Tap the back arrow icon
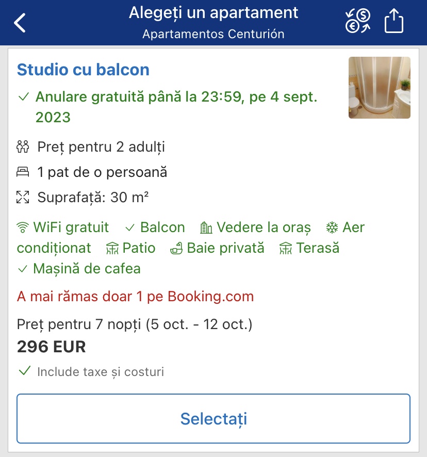 tap(20, 23)
